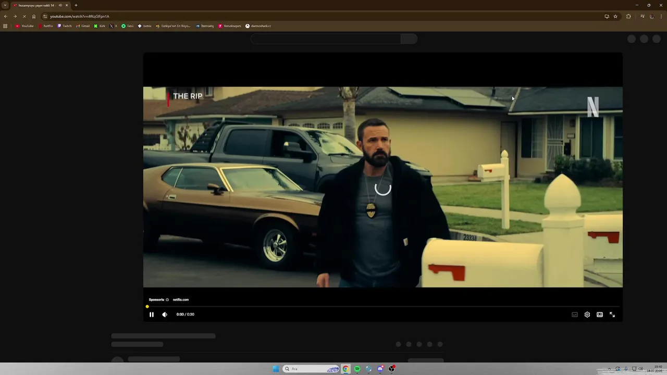Open the botrix bookmark
Image resolution: width=667 pixels, height=375 pixels.
tap(145, 26)
